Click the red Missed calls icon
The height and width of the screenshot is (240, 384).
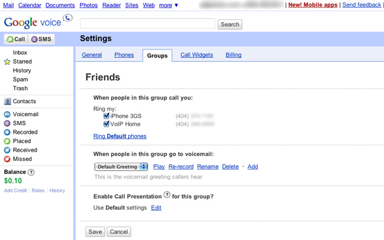tap(7, 159)
